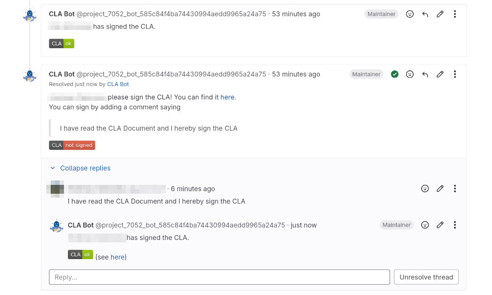Edit the 'please sign the CLA' comment
This screenshot has width=492, height=295.
tap(440, 74)
